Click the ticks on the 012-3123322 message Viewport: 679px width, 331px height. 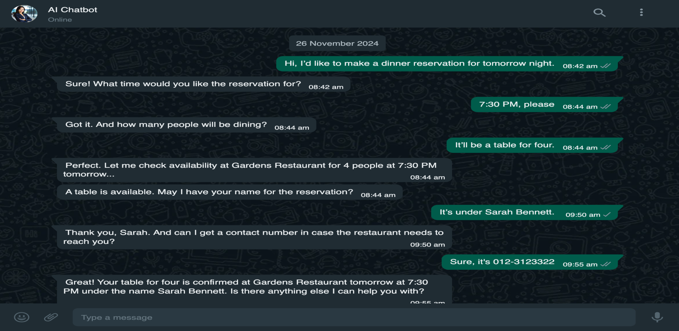pos(605,264)
